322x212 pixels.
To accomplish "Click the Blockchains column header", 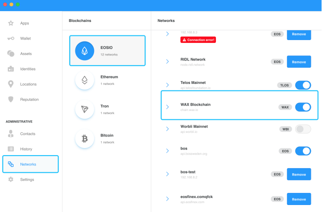I will pyautogui.click(x=80, y=21).
